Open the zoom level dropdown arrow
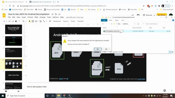The image size is (175, 98). [x=26, y=21]
